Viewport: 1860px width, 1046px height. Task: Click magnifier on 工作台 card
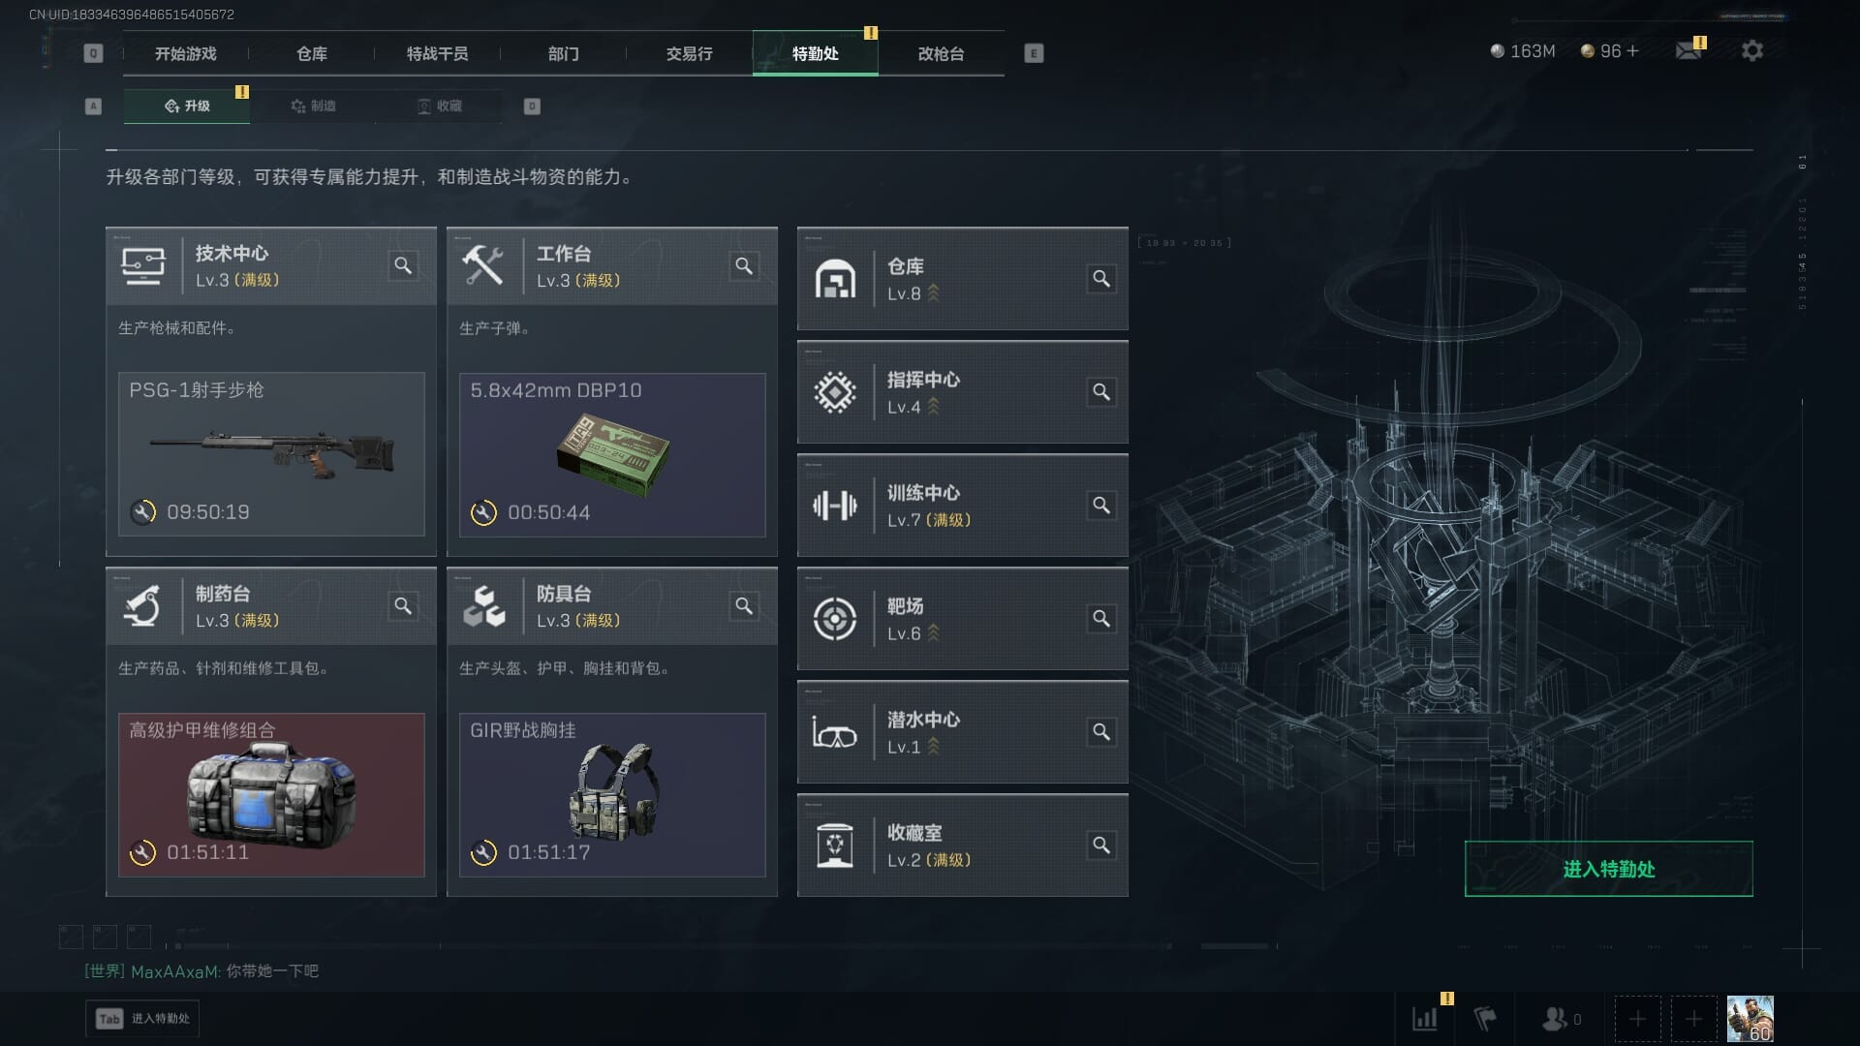pyautogui.click(x=744, y=265)
